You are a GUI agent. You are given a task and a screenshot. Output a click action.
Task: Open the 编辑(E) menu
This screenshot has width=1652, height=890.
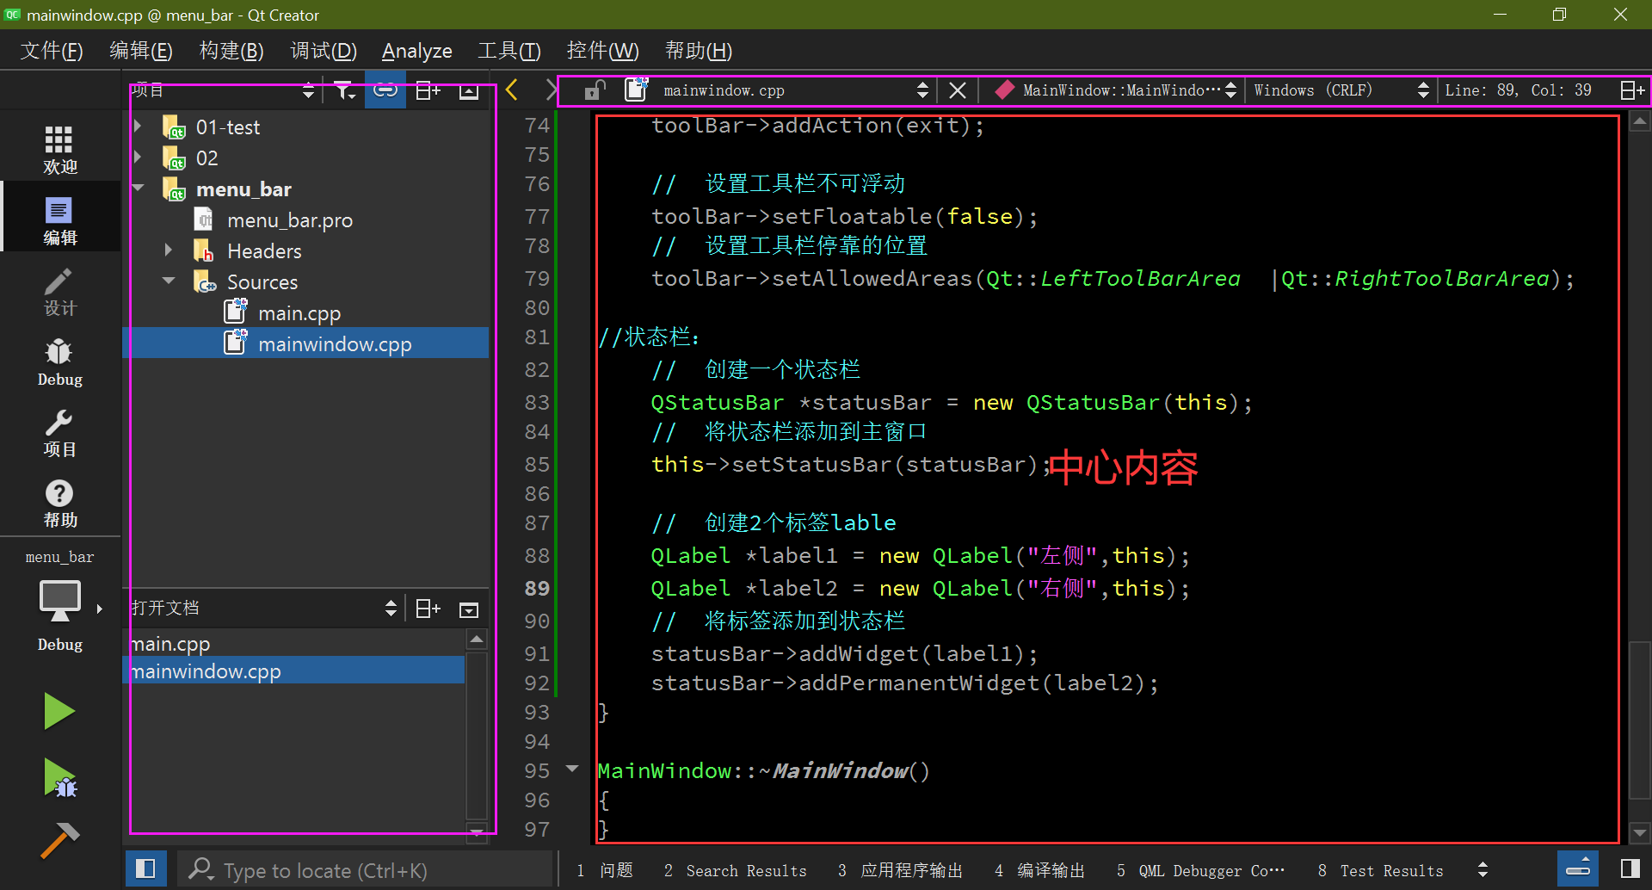pos(141,51)
